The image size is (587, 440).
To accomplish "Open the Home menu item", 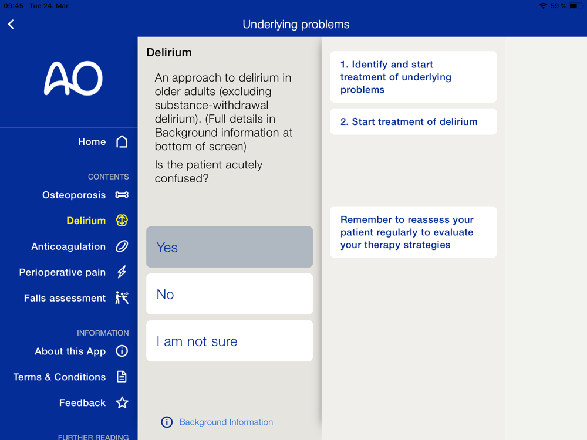I will 92,142.
